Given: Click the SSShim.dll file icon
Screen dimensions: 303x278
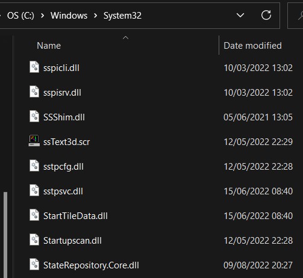Looking at the screenshot, I should coord(34,116).
